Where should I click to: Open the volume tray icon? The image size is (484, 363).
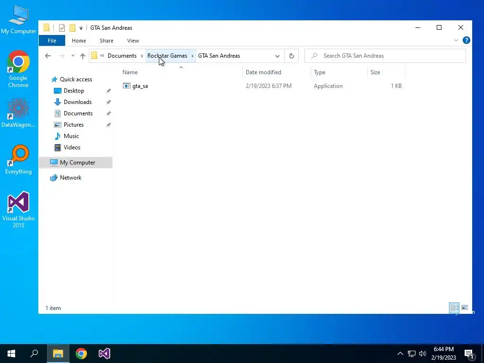[422, 354]
